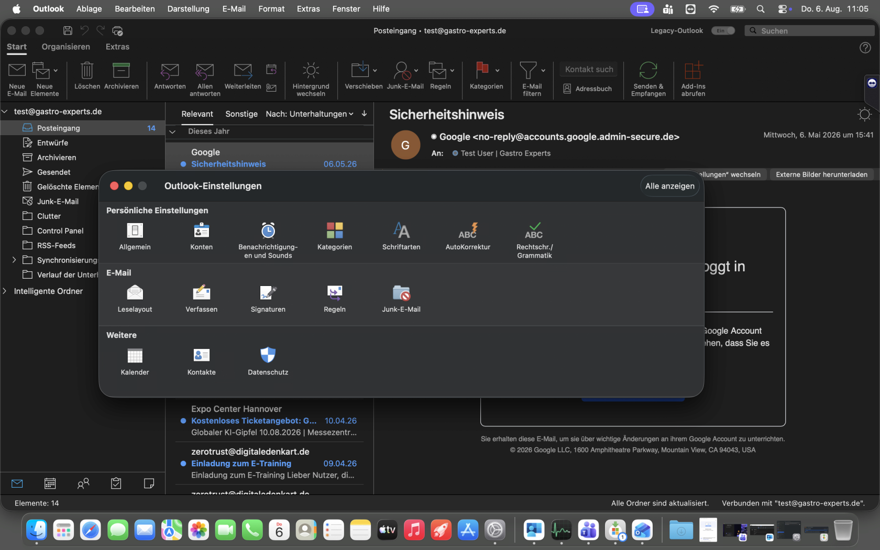This screenshot has width=880, height=550.
Task: Open Neue Elemente dropdown arrow
Action: [x=56, y=70]
